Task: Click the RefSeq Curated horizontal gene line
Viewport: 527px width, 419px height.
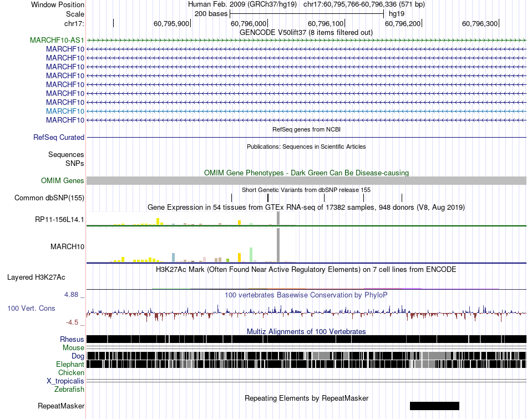Action: pos(306,138)
